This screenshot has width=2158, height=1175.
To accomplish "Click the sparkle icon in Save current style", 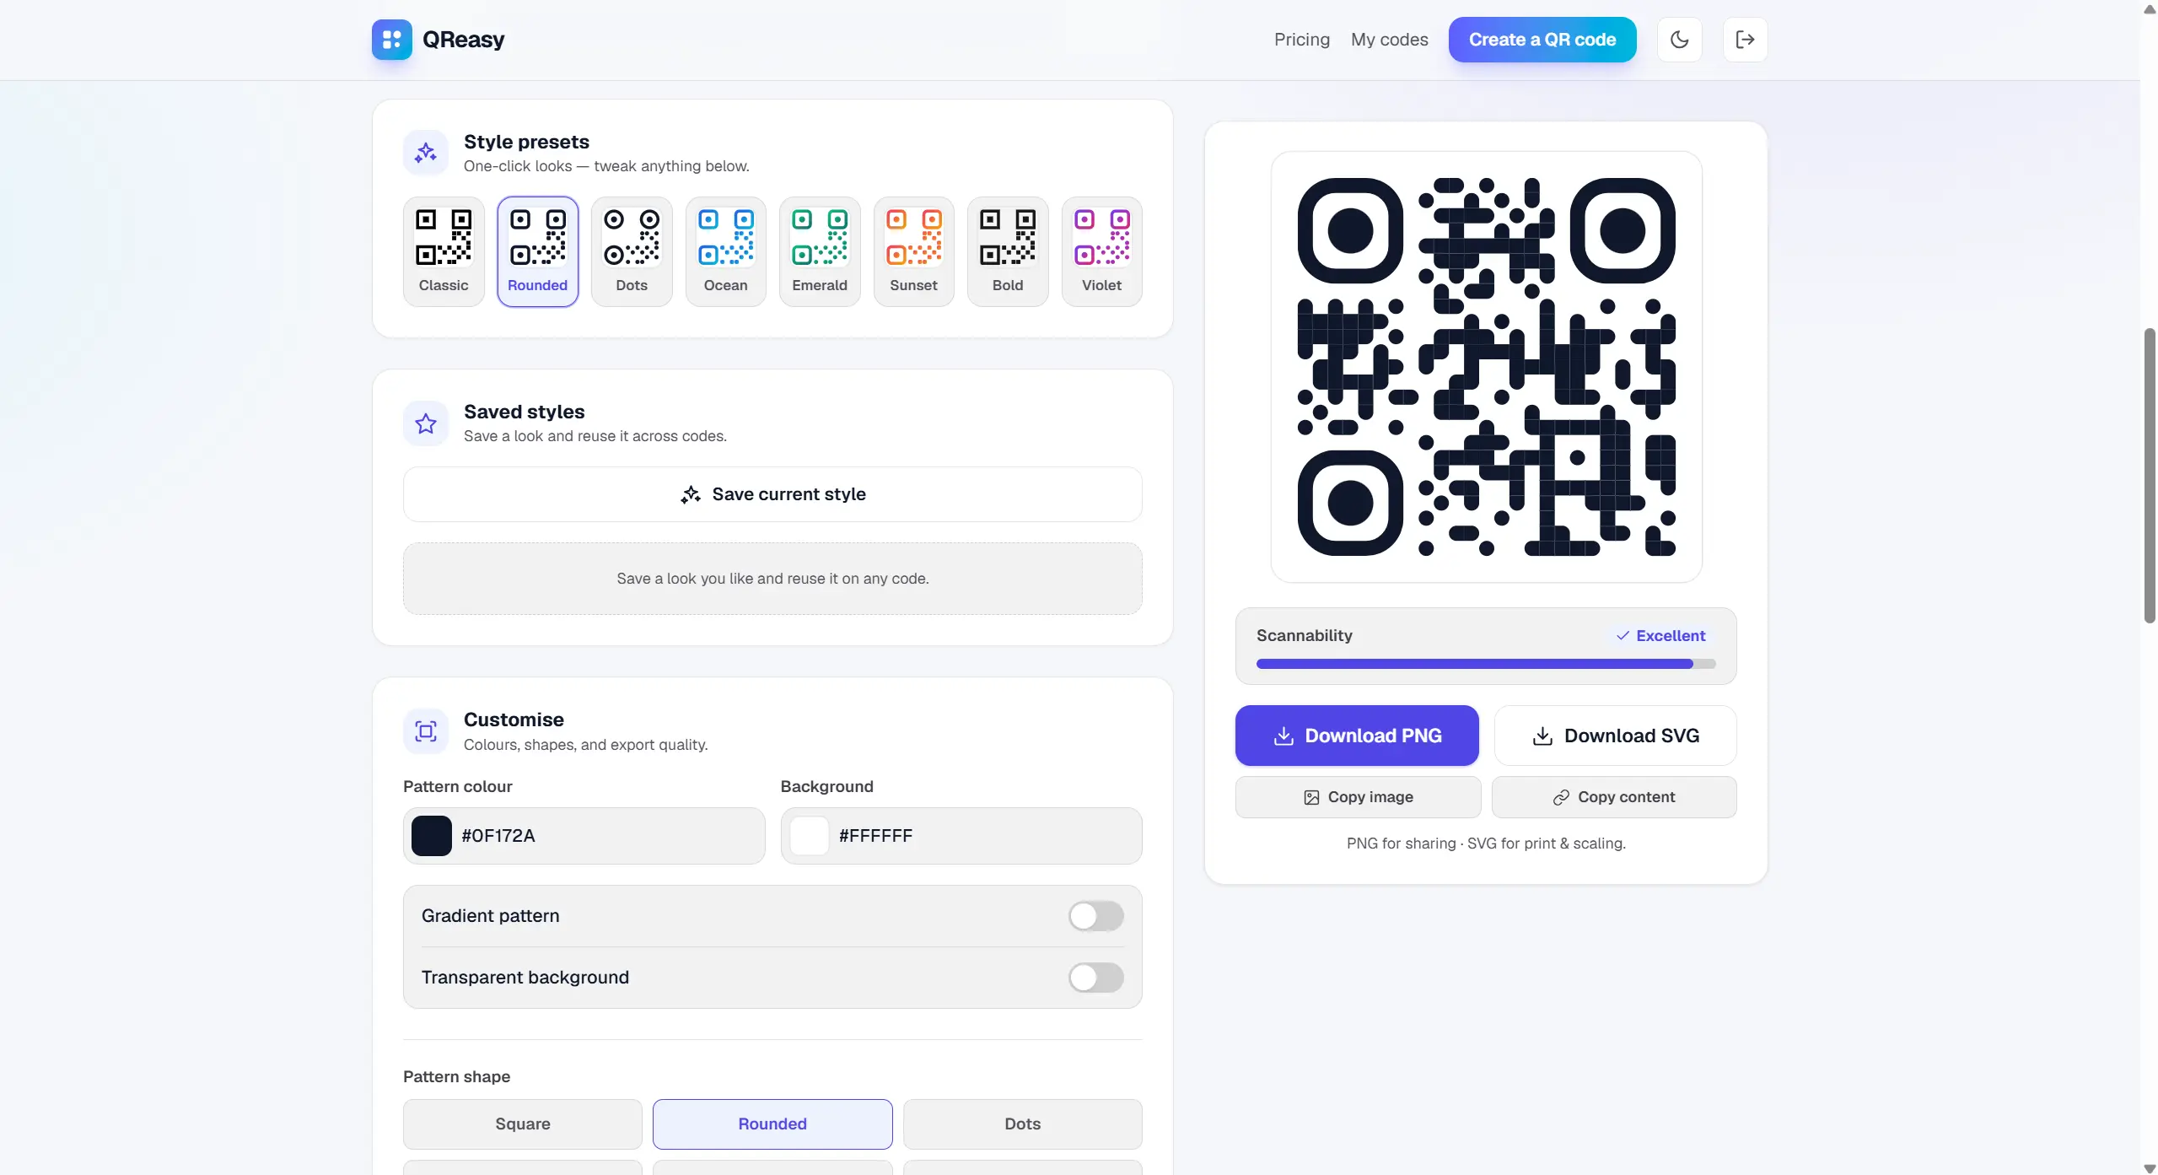I will [691, 494].
